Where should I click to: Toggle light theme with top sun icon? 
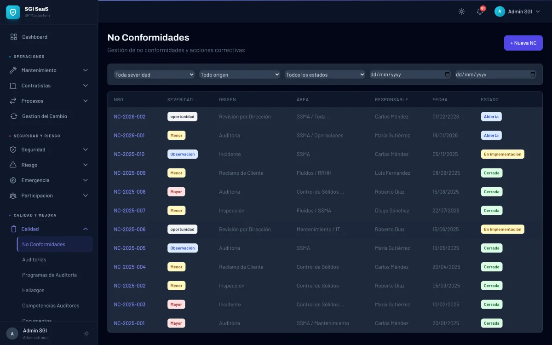click(x=461, y=11)
